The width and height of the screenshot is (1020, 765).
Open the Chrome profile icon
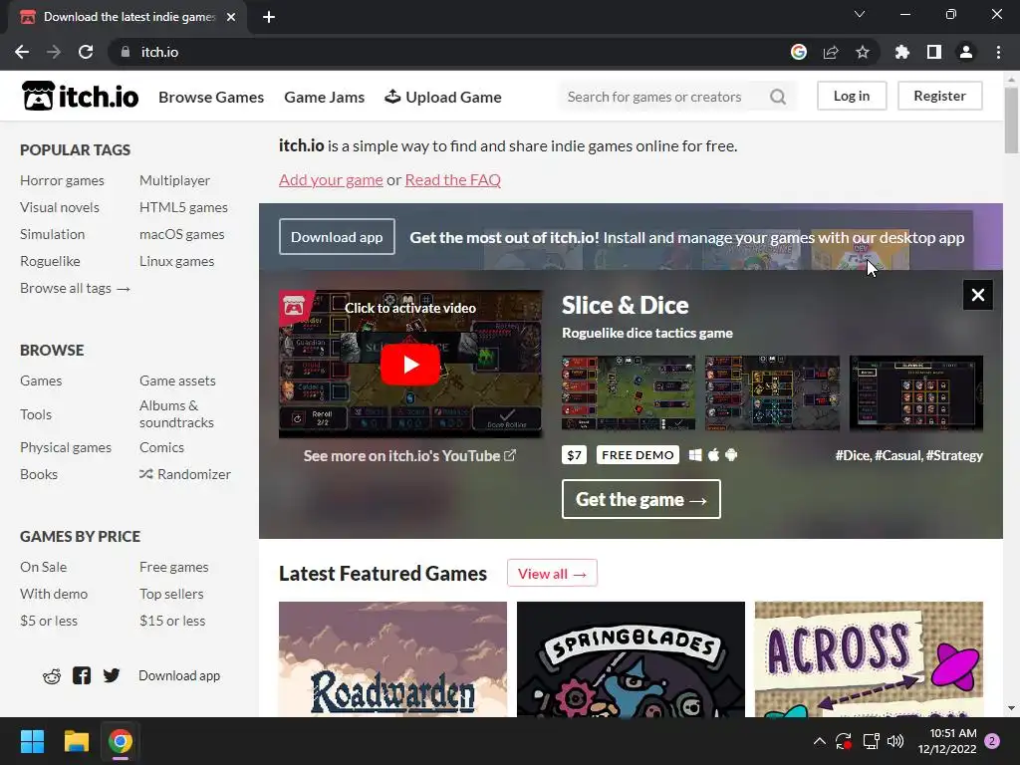[x=966, y=52]
